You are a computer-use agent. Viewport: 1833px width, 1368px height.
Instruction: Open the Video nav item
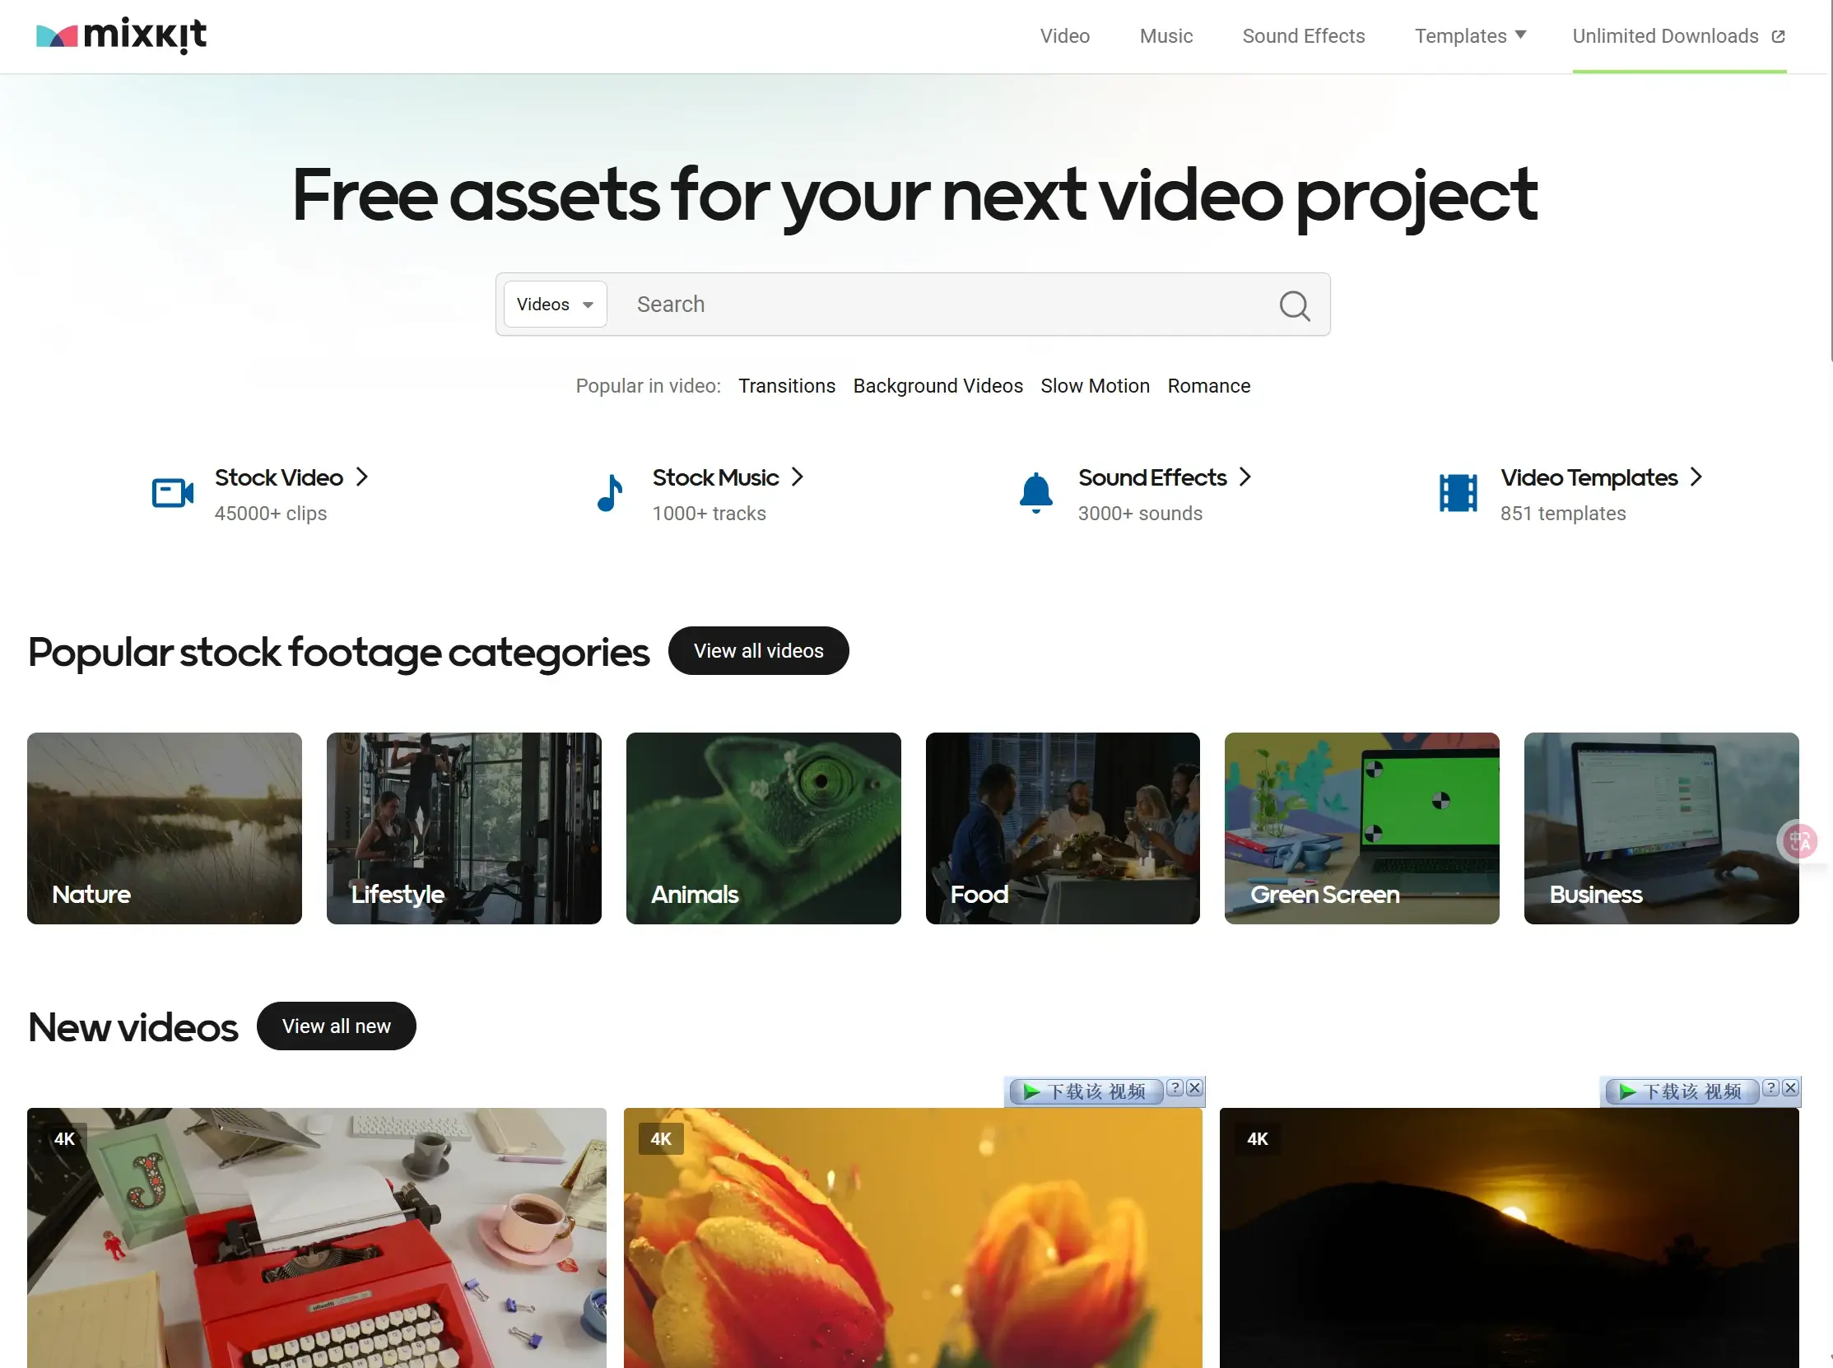coord(1065,36)
